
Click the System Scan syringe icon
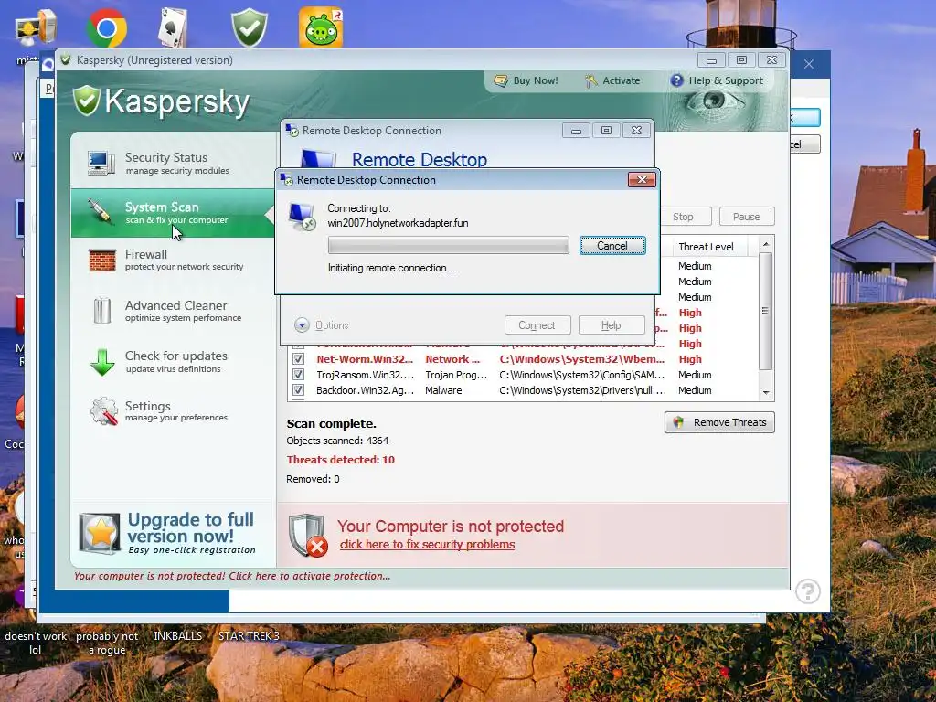tap(100, 212)
